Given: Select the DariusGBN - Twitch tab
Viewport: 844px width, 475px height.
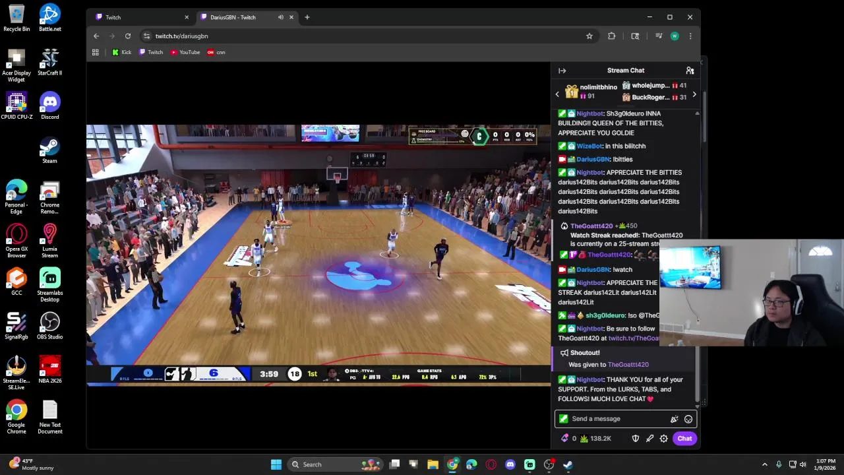Looking at the screenshot, I should click(241, 17).
